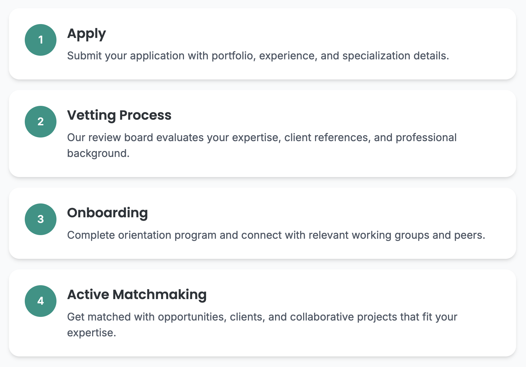Click the Active Matchmaking heading

[137, 295]
